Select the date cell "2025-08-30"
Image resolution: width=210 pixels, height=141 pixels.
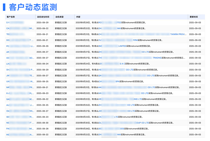pos(43,123)
